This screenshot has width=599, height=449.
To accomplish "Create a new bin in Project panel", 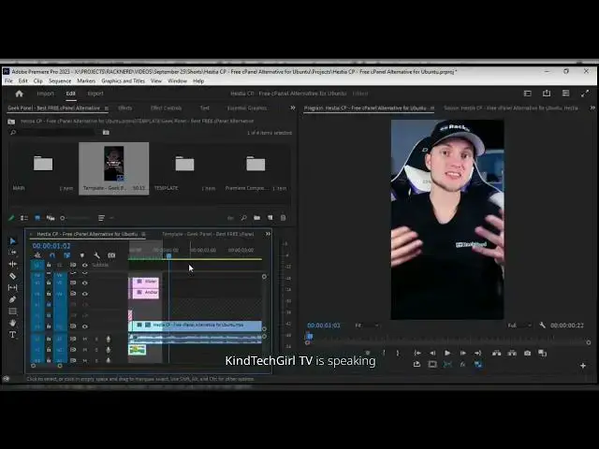I will [x=257, y=218].
